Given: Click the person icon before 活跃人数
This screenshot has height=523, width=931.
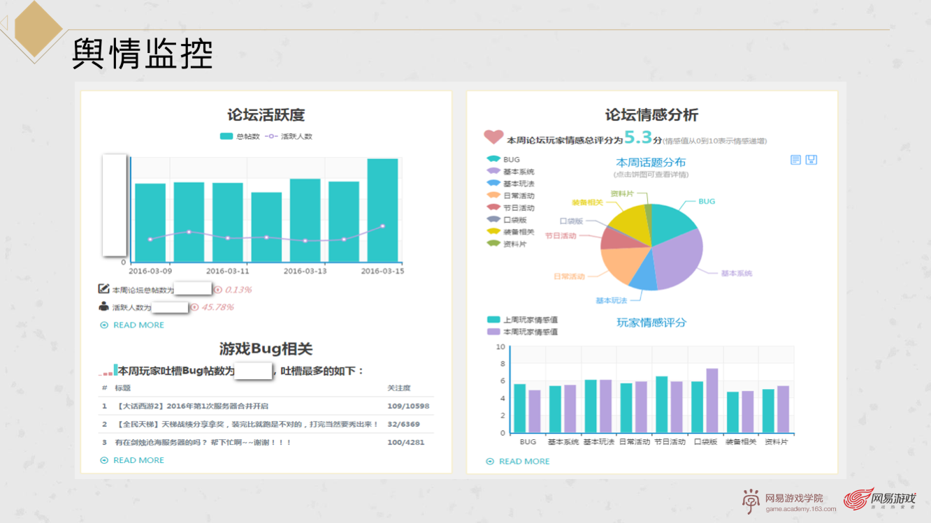Looking at the screenshot, I should 103,307.
